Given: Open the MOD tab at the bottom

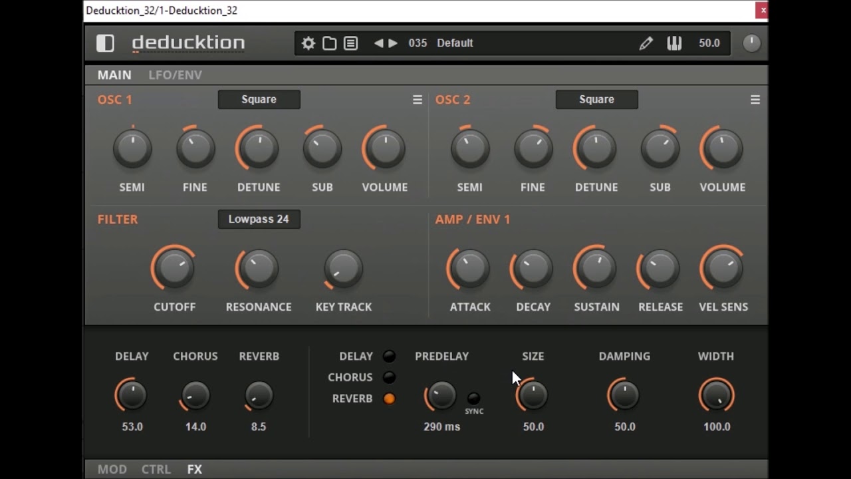Looking at the screenshot, I should [x=112, y=469].
